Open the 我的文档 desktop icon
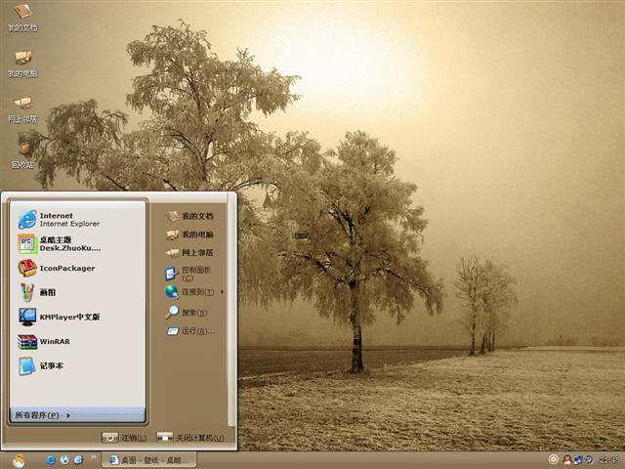This screenshot has height=469, width=625. tap(22, 18)
